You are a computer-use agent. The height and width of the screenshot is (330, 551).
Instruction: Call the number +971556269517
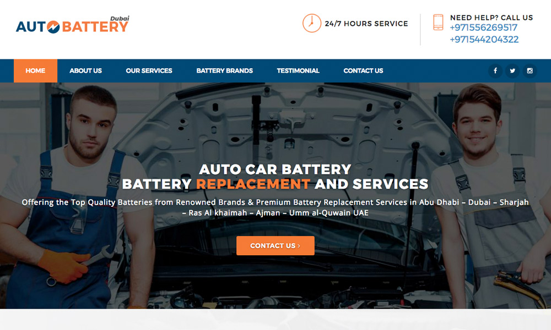[484, 28]
